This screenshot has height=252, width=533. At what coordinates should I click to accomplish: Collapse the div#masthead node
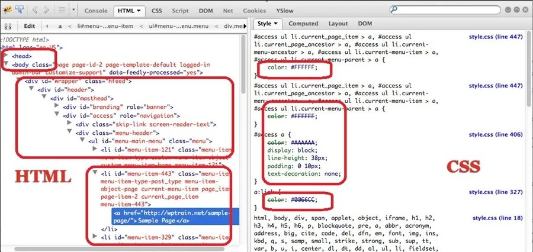44,97
